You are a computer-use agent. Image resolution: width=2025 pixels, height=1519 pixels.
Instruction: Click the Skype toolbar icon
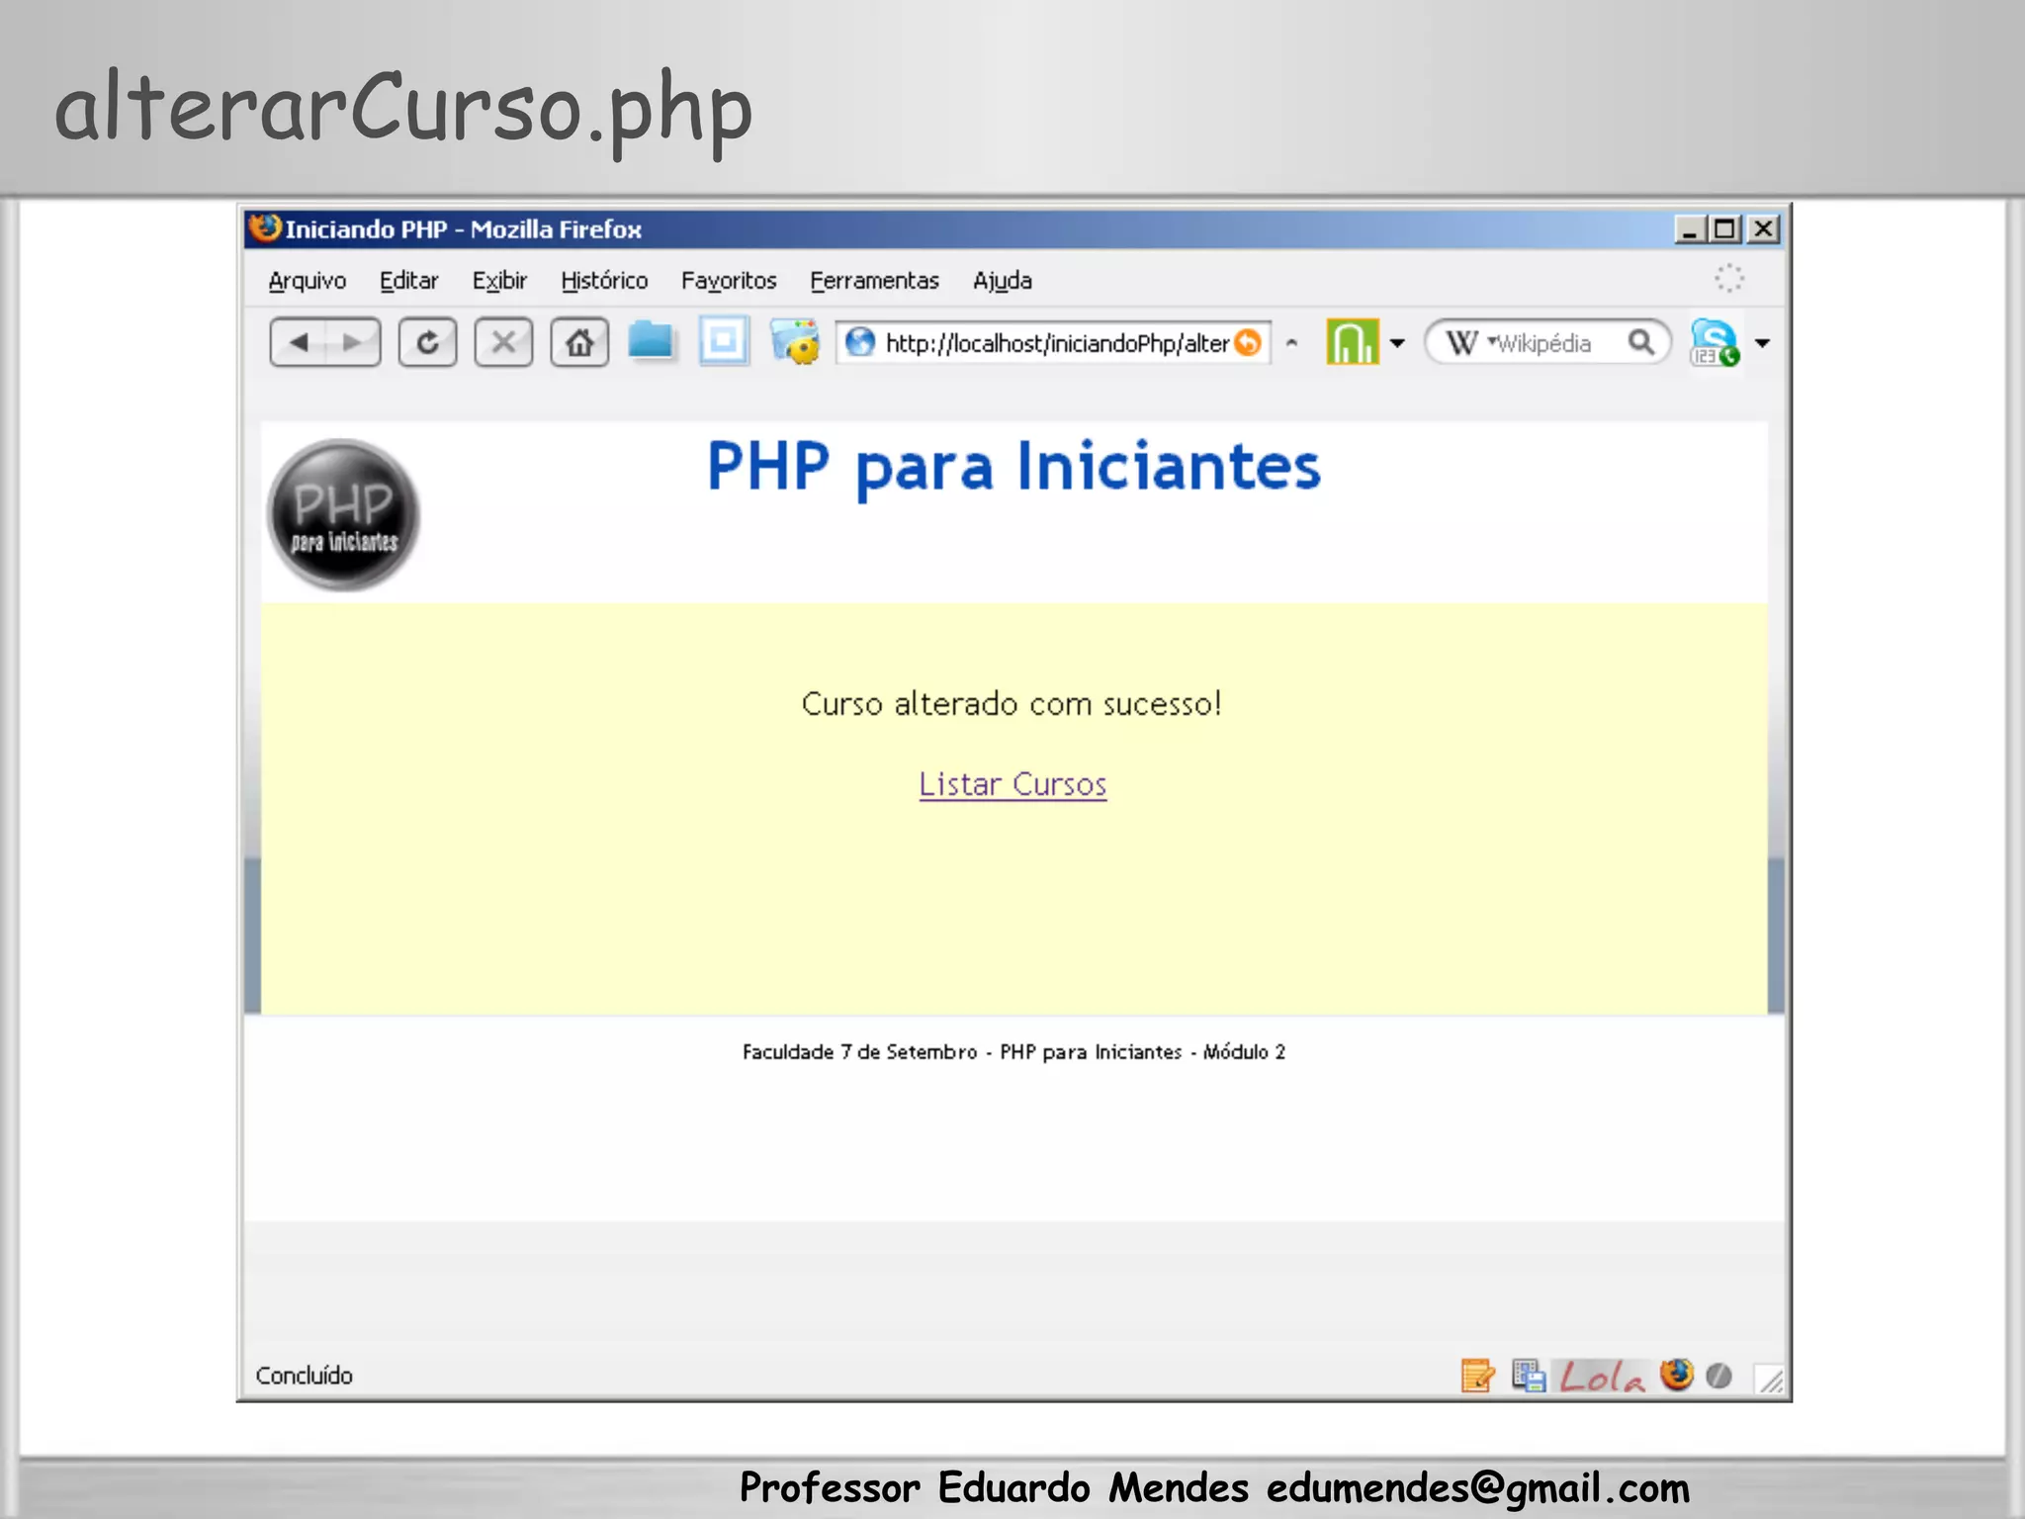1715,342
